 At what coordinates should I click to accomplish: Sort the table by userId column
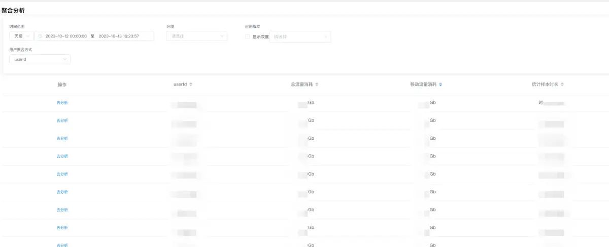191,85
